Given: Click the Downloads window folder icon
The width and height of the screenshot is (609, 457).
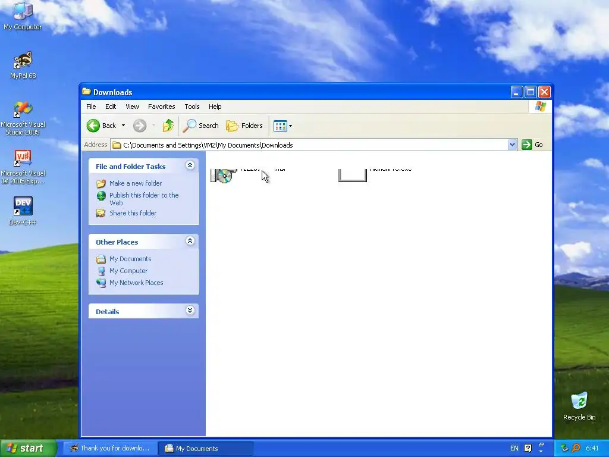Looking at the screenshot, I should coord(86,92).
